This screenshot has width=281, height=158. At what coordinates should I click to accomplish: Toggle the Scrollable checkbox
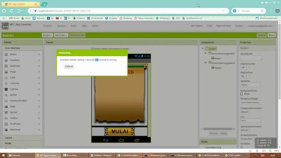(x=241, y=147)
